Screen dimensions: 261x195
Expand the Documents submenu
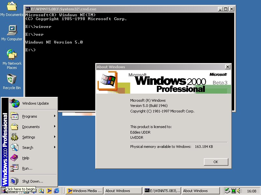pos(33,127)
